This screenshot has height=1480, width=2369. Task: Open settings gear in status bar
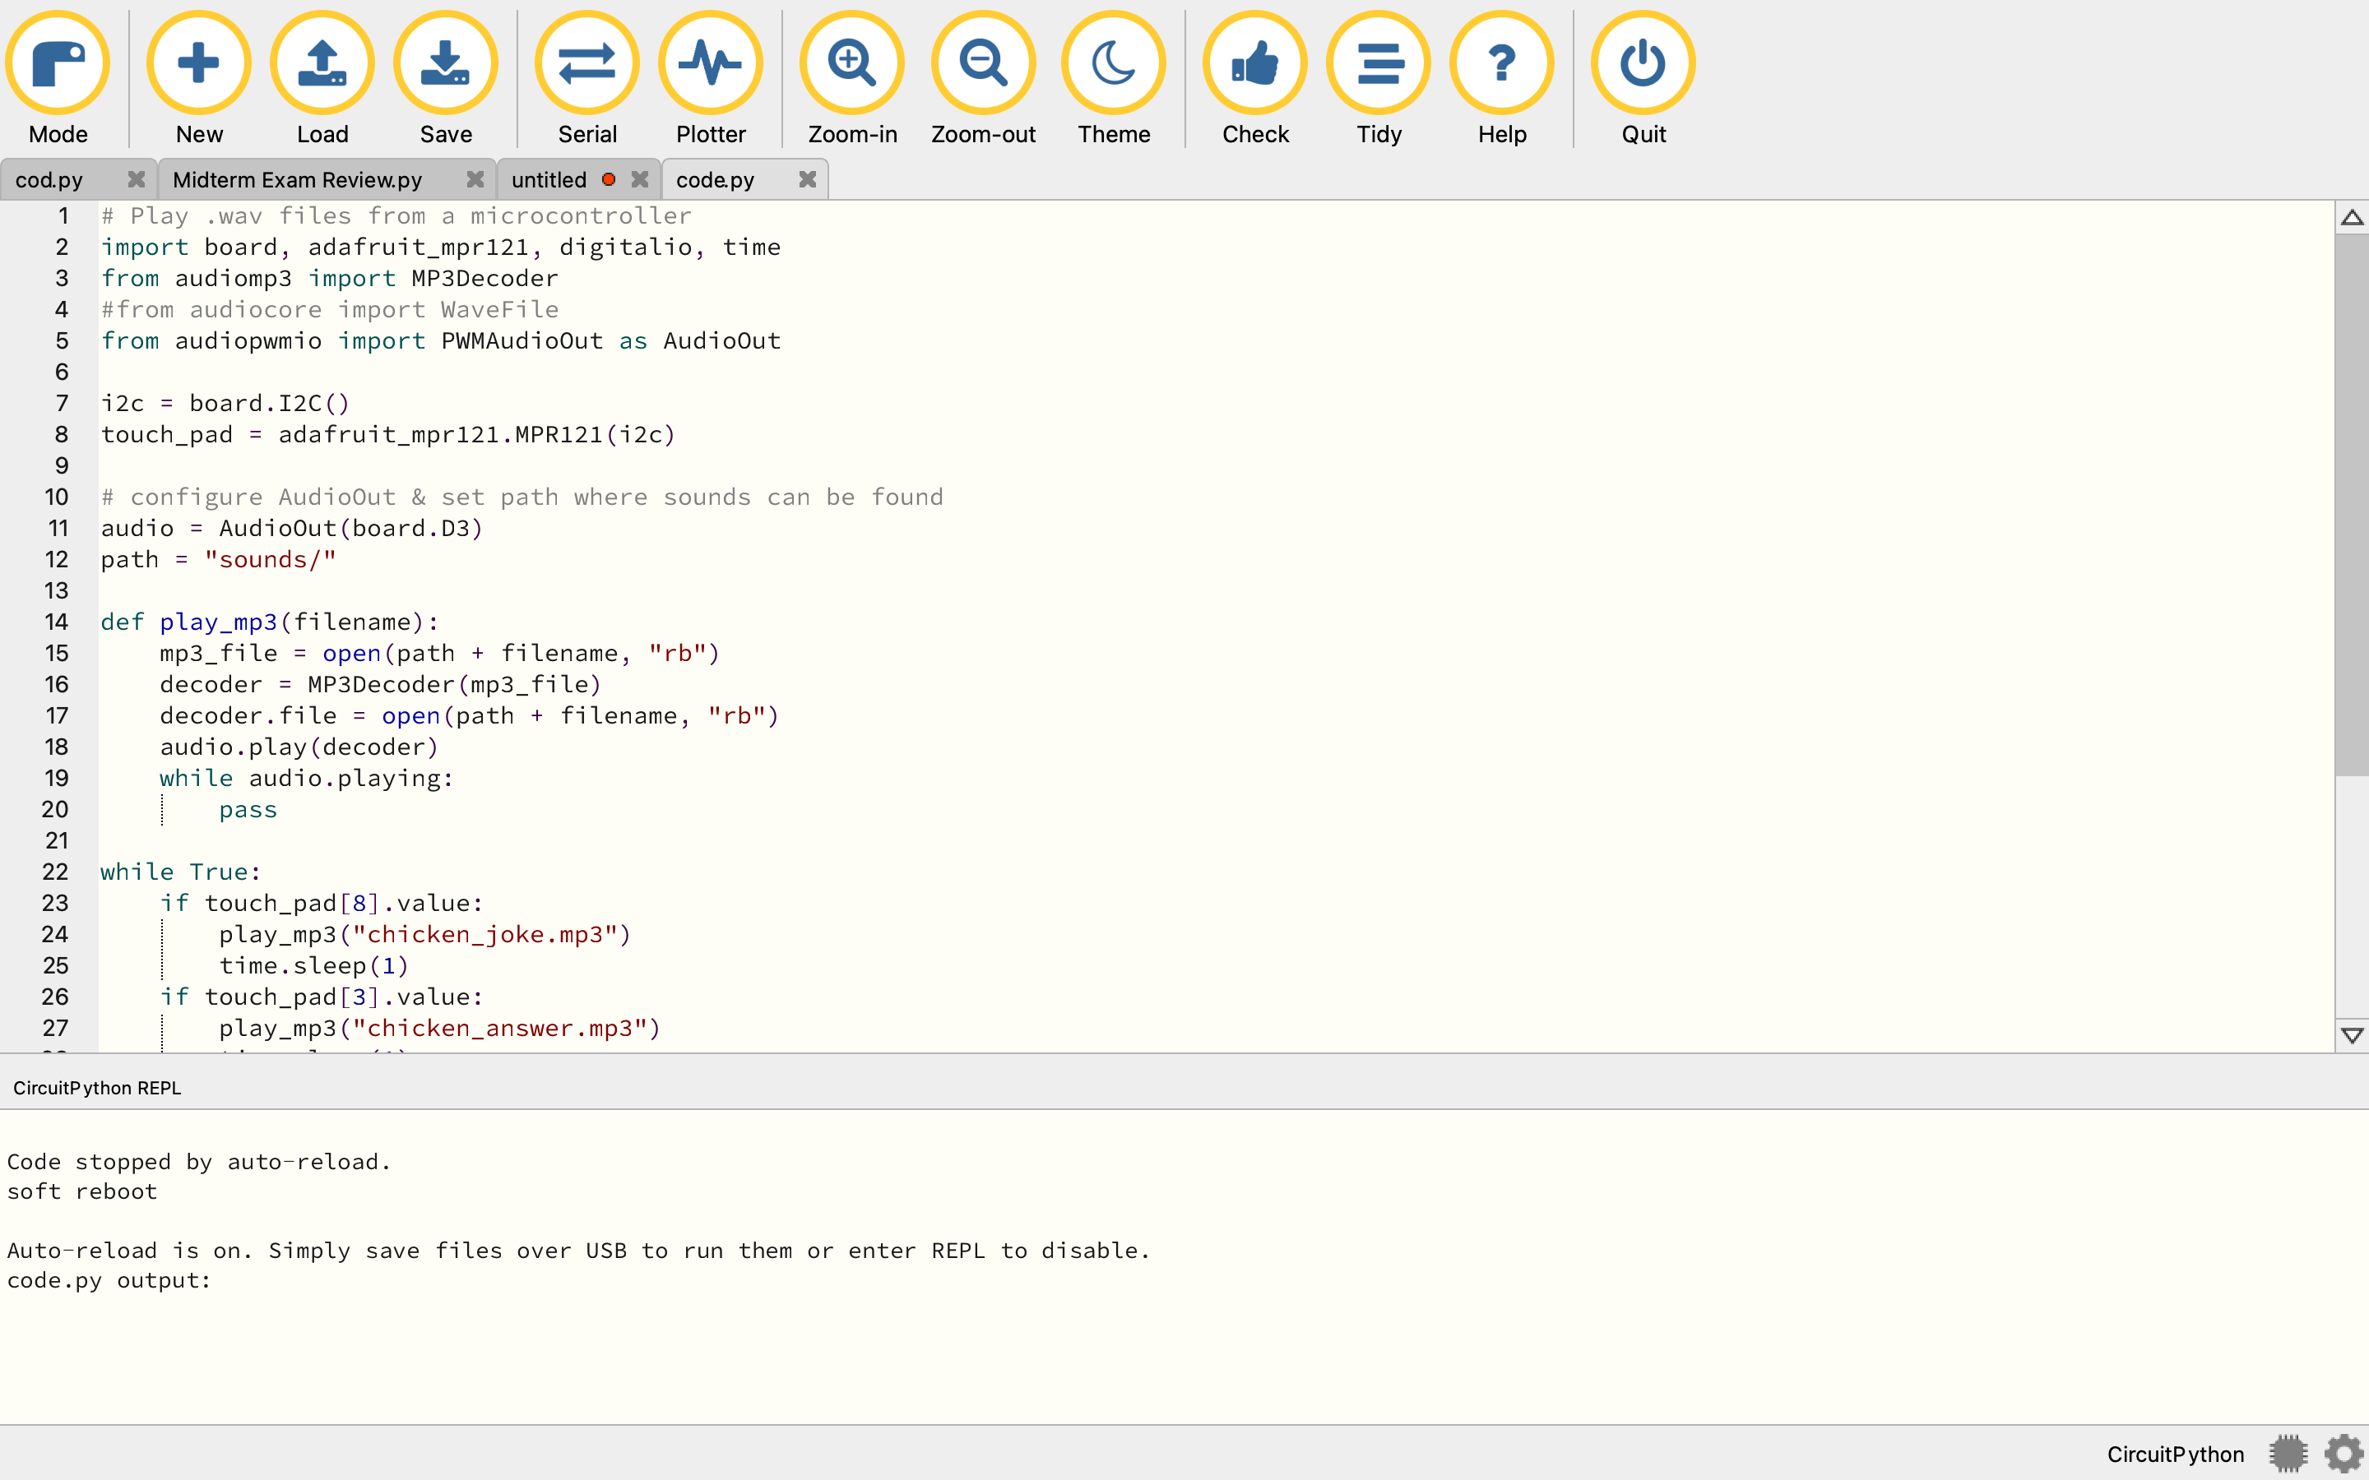2344,1454
